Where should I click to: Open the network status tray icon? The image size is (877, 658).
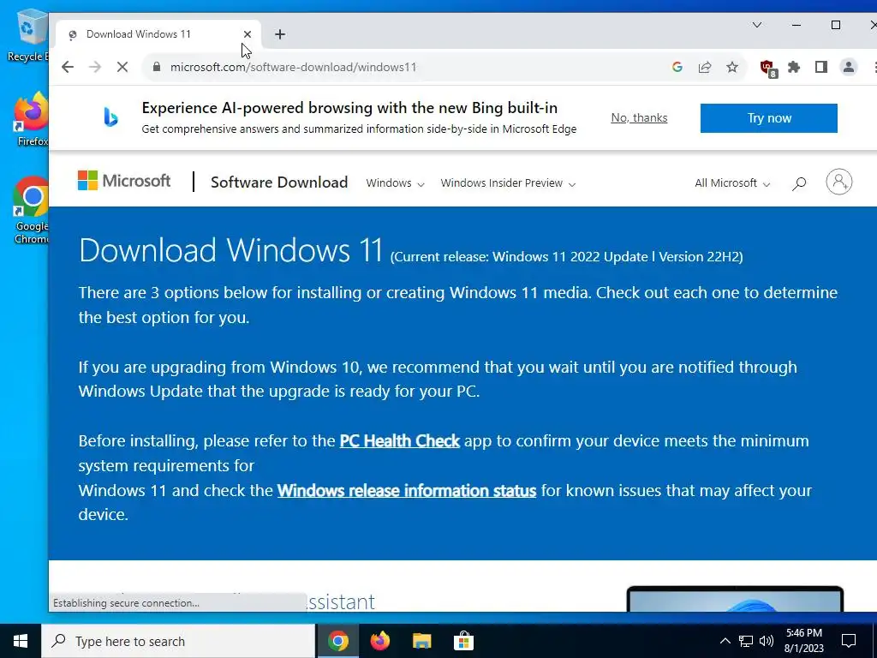pos(746,641)
